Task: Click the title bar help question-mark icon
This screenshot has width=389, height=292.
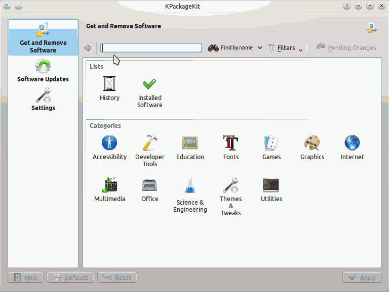Action: coord(346,6)
